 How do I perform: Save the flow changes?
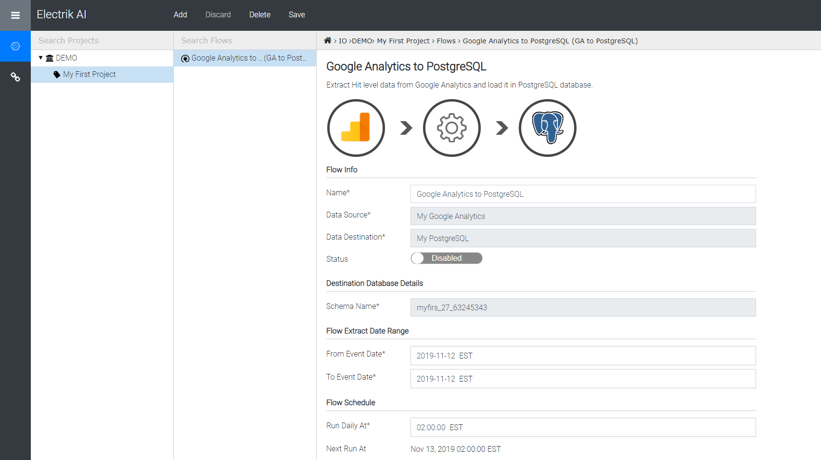click(296, 14)
